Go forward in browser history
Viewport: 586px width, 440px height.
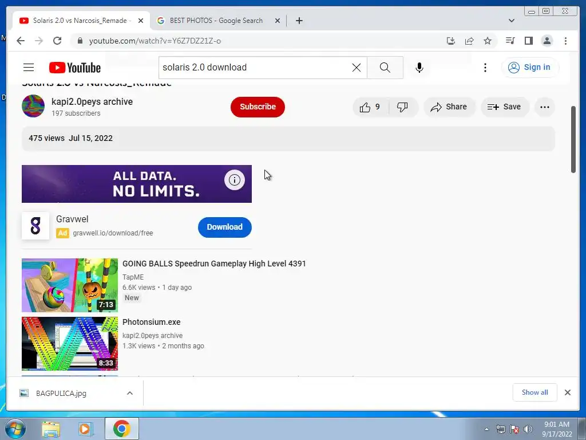coord(39,41)
